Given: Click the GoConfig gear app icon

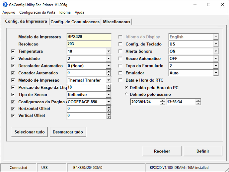Looking at the screenshot, I should [x=5, y=5].
